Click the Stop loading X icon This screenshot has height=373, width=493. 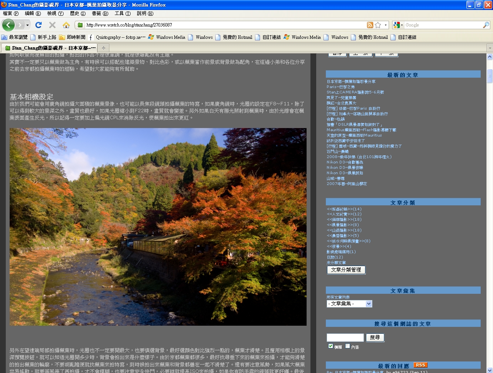tap(52, 25)
